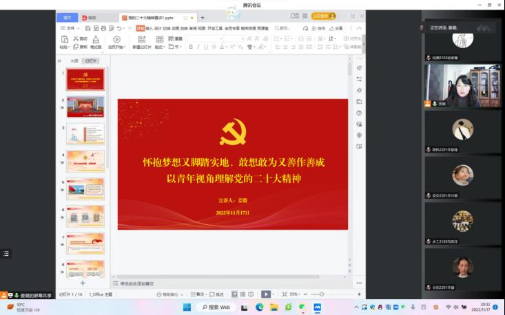Screen dimensions: 505x315
Task: Click the undo arrow icon
Action: pyautogui.click(x=119, y=28)
